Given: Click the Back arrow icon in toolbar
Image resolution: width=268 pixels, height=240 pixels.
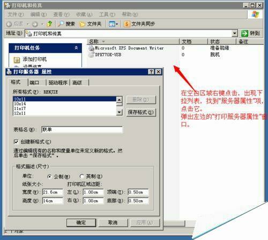Looking at the screenshot, I should [9, 24].
